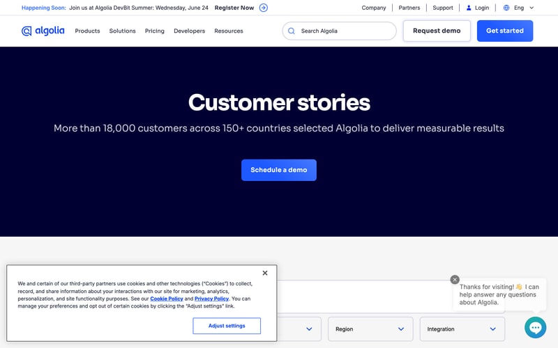Image resolution: width=558 pixels, height=348 pixels.
Task: Go to the Pricing page
Action: [x=154, y=31]
